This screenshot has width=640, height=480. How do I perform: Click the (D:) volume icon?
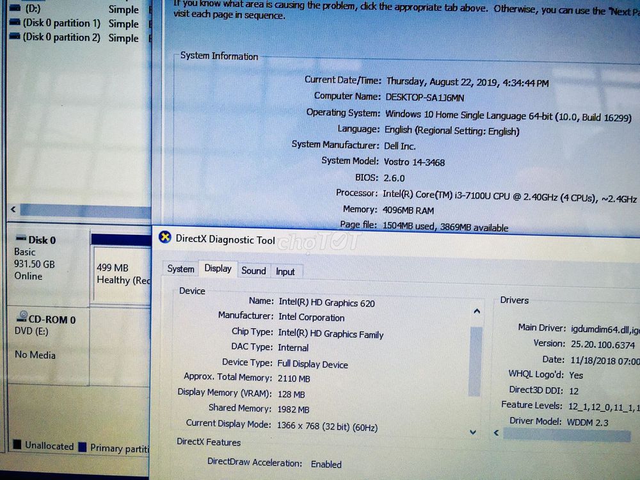pos(15,8)
